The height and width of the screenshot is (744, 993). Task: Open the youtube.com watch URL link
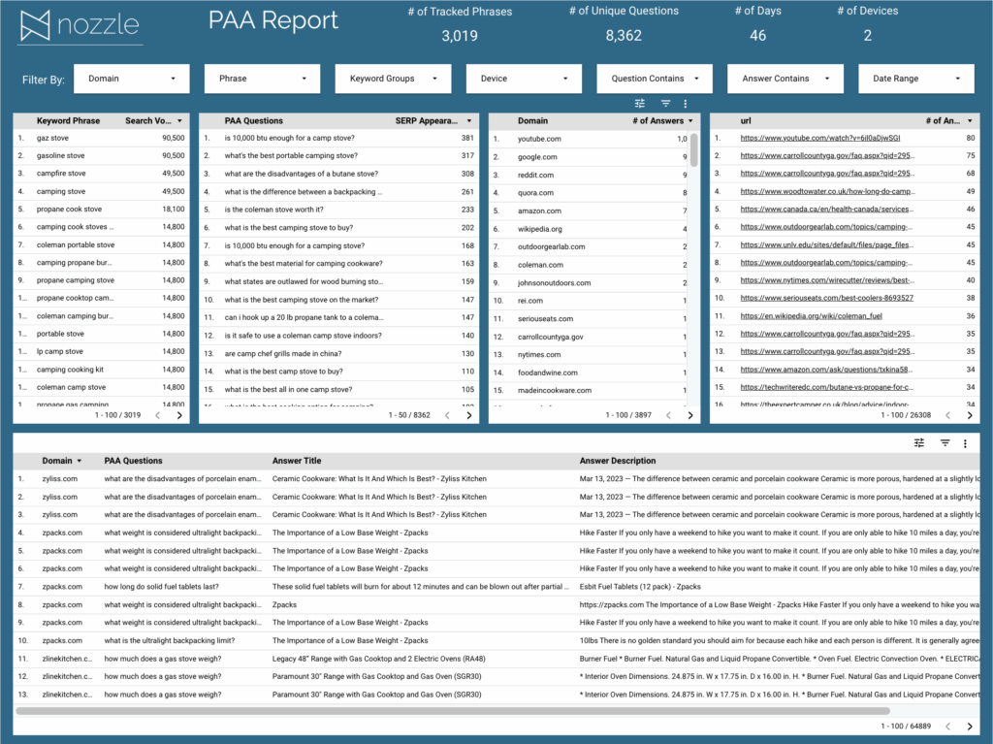(x=820, y=138)
